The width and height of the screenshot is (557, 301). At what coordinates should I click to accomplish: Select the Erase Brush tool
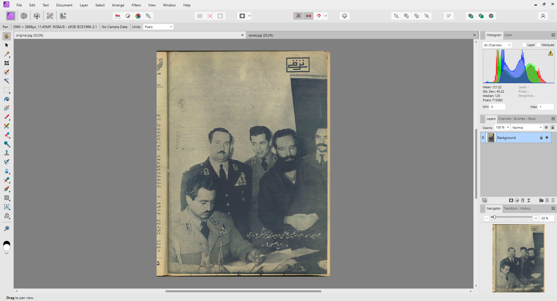pyautogui.click(x=7, y=135)
